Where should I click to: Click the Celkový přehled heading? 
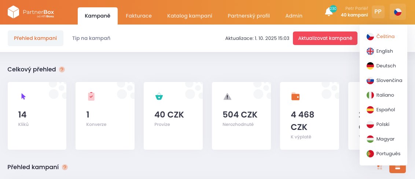pyautogui.click(x=32, y=70)
